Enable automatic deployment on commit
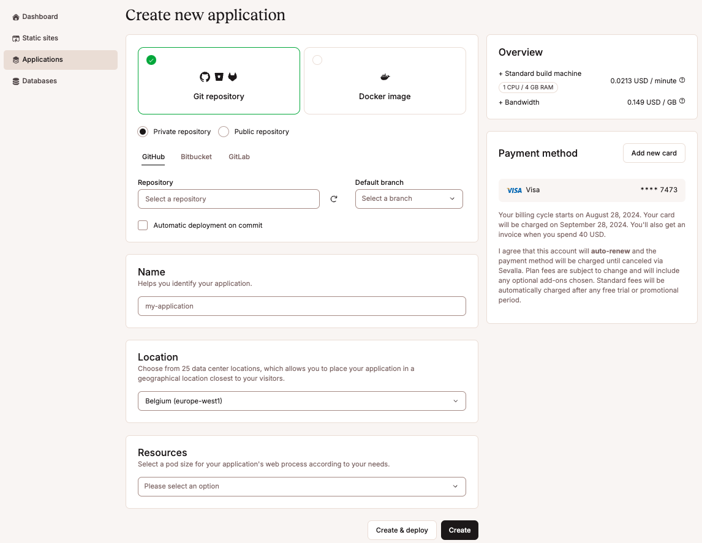 point(143,225)
